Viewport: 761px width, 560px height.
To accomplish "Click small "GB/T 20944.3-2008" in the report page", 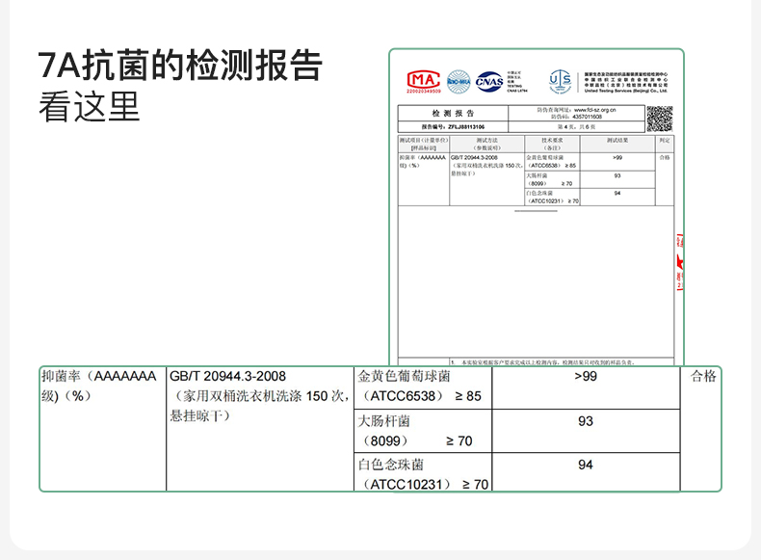I will [474, 158].
